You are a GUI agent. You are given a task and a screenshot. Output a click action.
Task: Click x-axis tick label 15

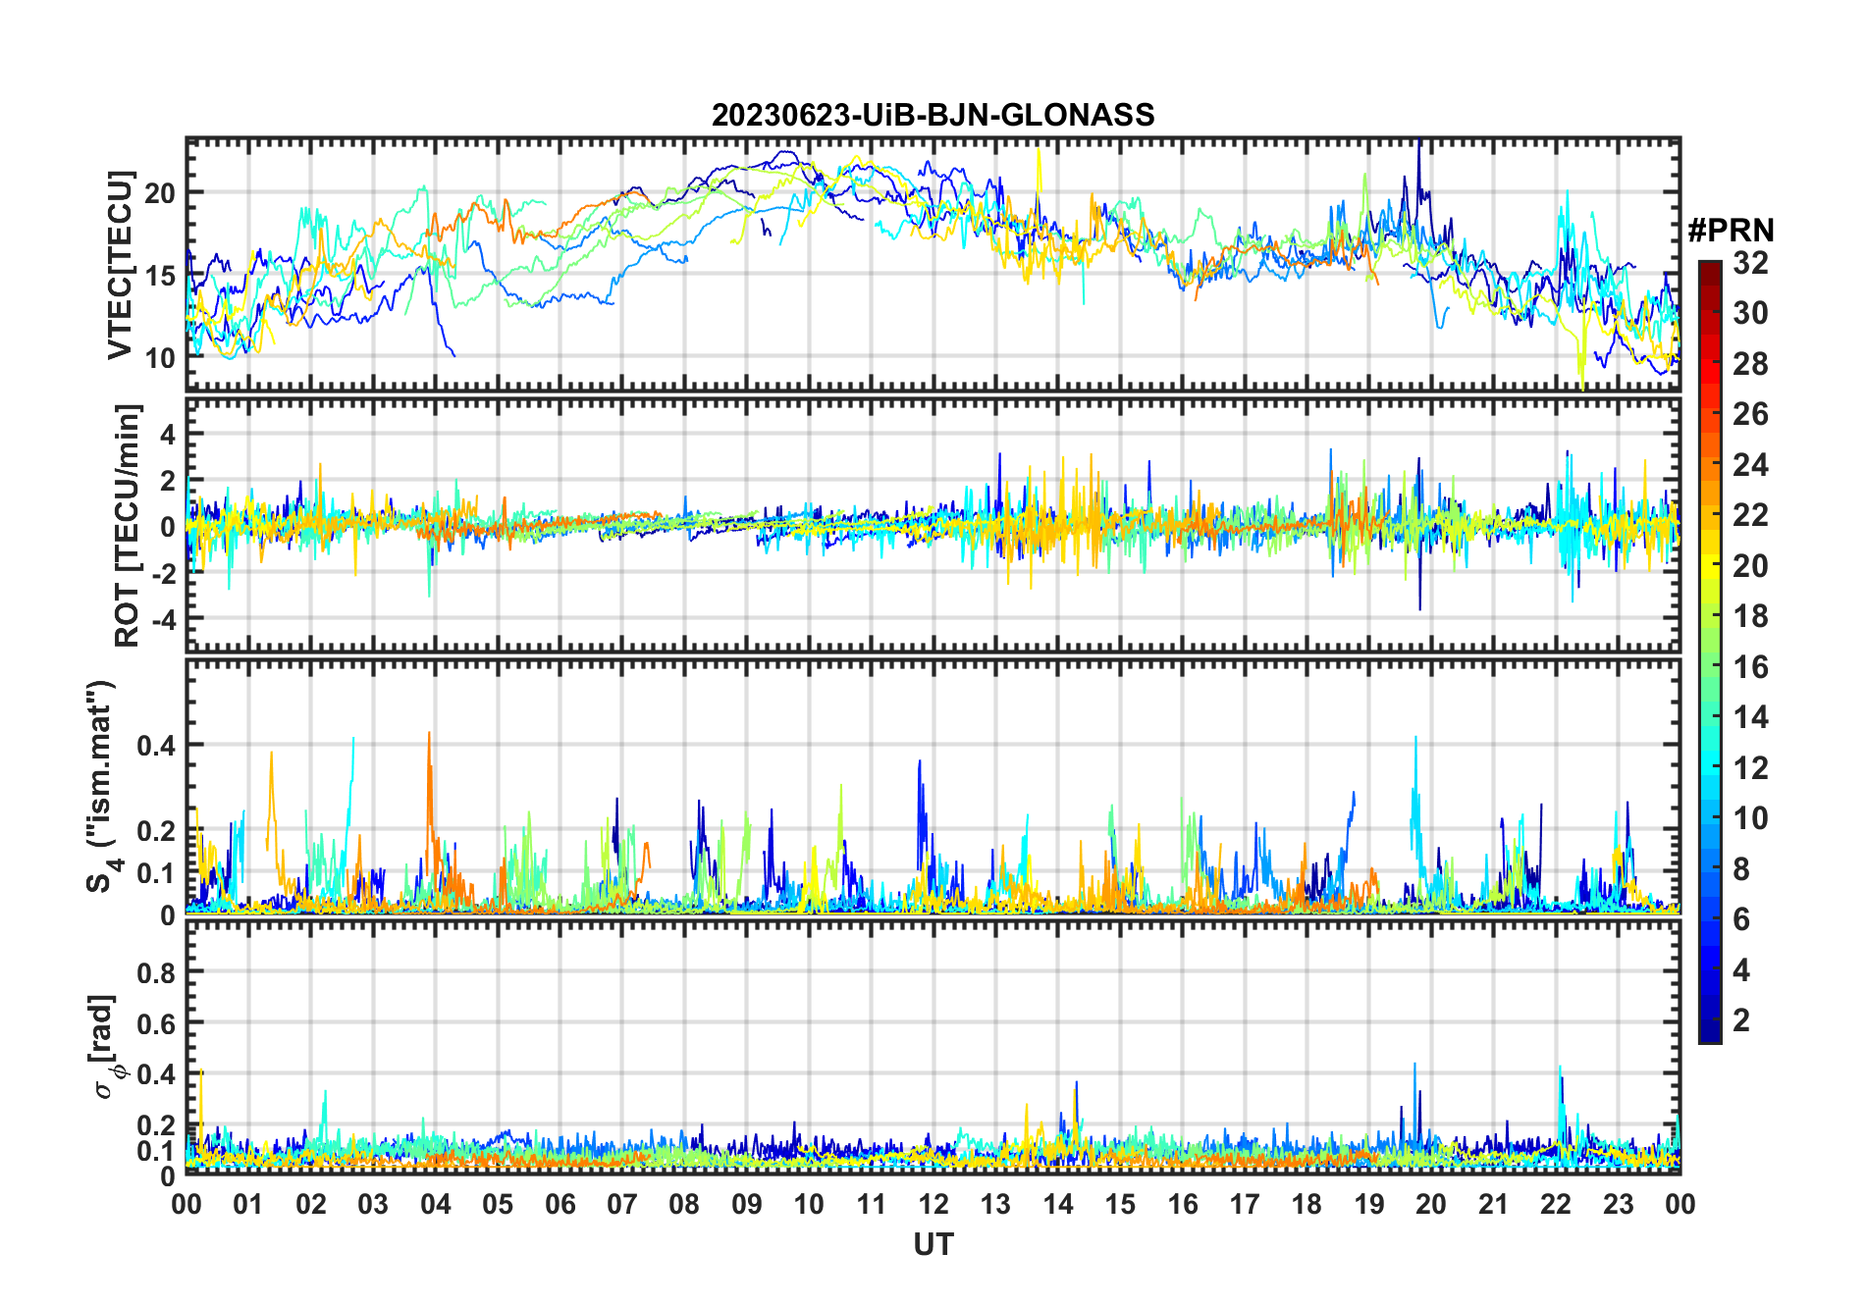tap(1120, 1204)
